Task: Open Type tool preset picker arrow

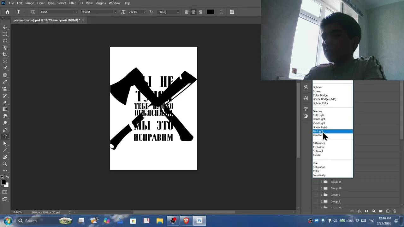Action: click(24, 12)
